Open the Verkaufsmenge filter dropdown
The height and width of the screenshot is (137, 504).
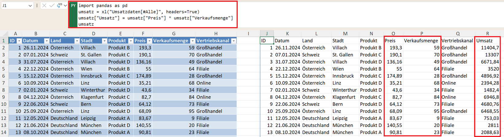pos(192,41)
